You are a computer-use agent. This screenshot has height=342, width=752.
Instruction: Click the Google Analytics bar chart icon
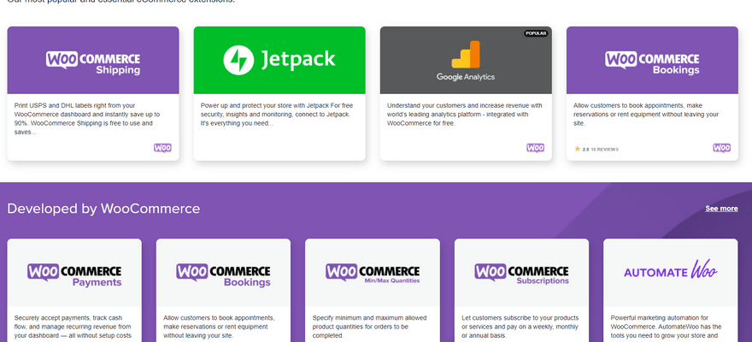click(x=466, y=54)
